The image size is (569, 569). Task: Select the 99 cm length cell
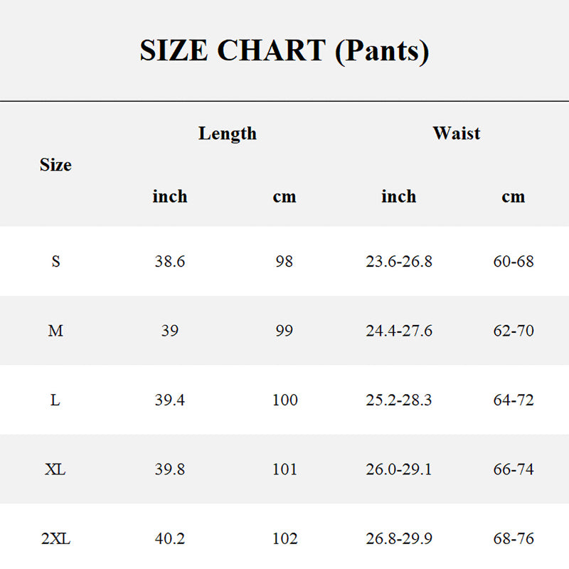coord(284,331)
